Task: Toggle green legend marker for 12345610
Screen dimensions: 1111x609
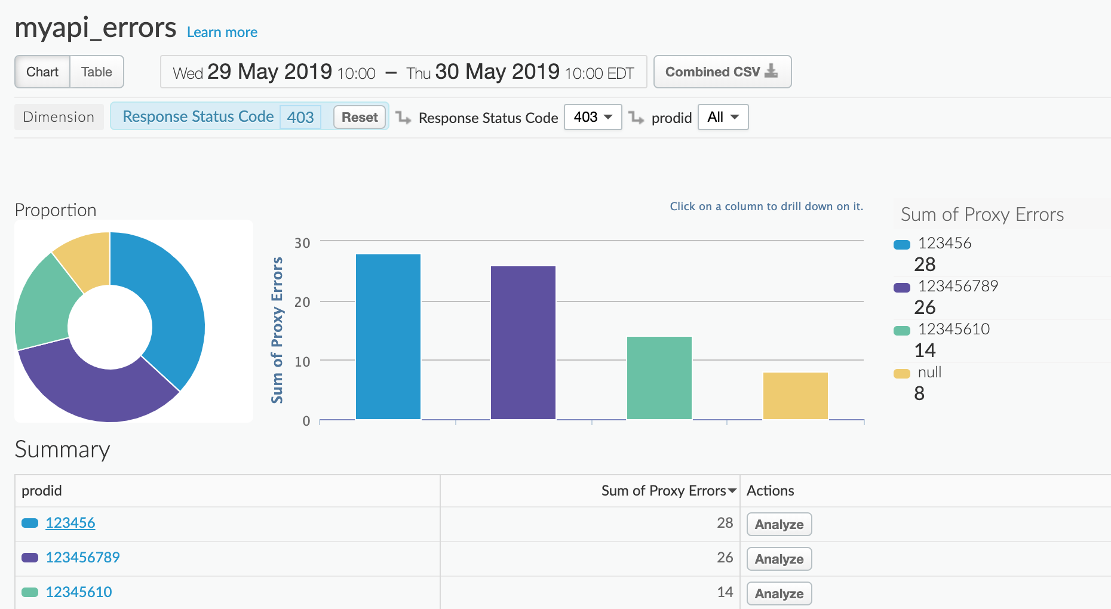Action: (x=901, y=330)
